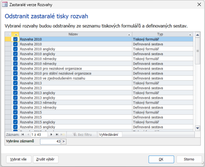Viewport: 205px width, 167px height.
Task: Click the Vyhledávání search field
Action: pyautogui.click(x=110, y=134)
